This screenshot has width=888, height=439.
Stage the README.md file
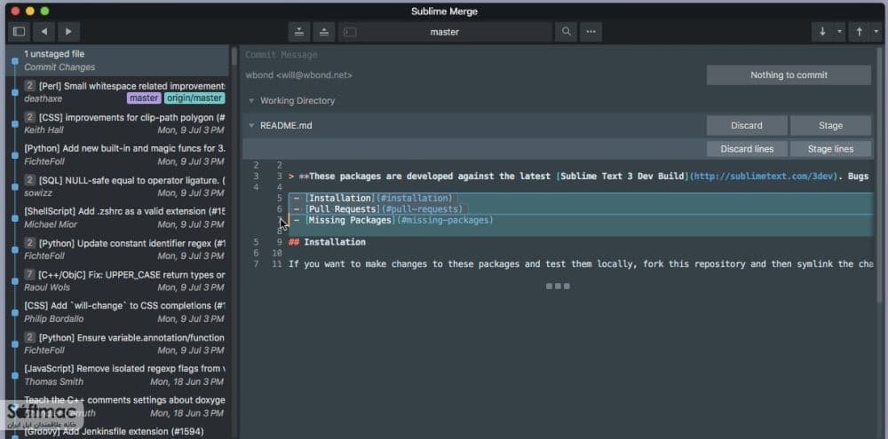tap(830, 126)
